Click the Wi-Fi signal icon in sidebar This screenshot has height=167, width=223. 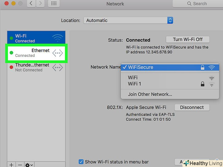click(x=58, y=39)
